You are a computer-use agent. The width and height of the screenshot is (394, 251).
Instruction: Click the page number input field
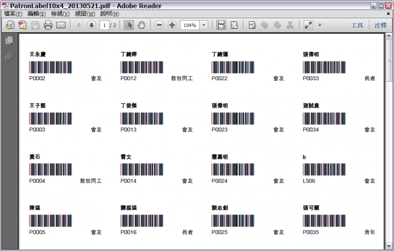104,25
